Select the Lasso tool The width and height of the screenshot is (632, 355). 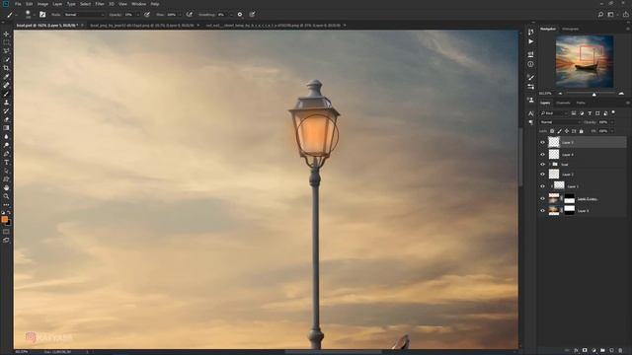click(x=6, y=50)
